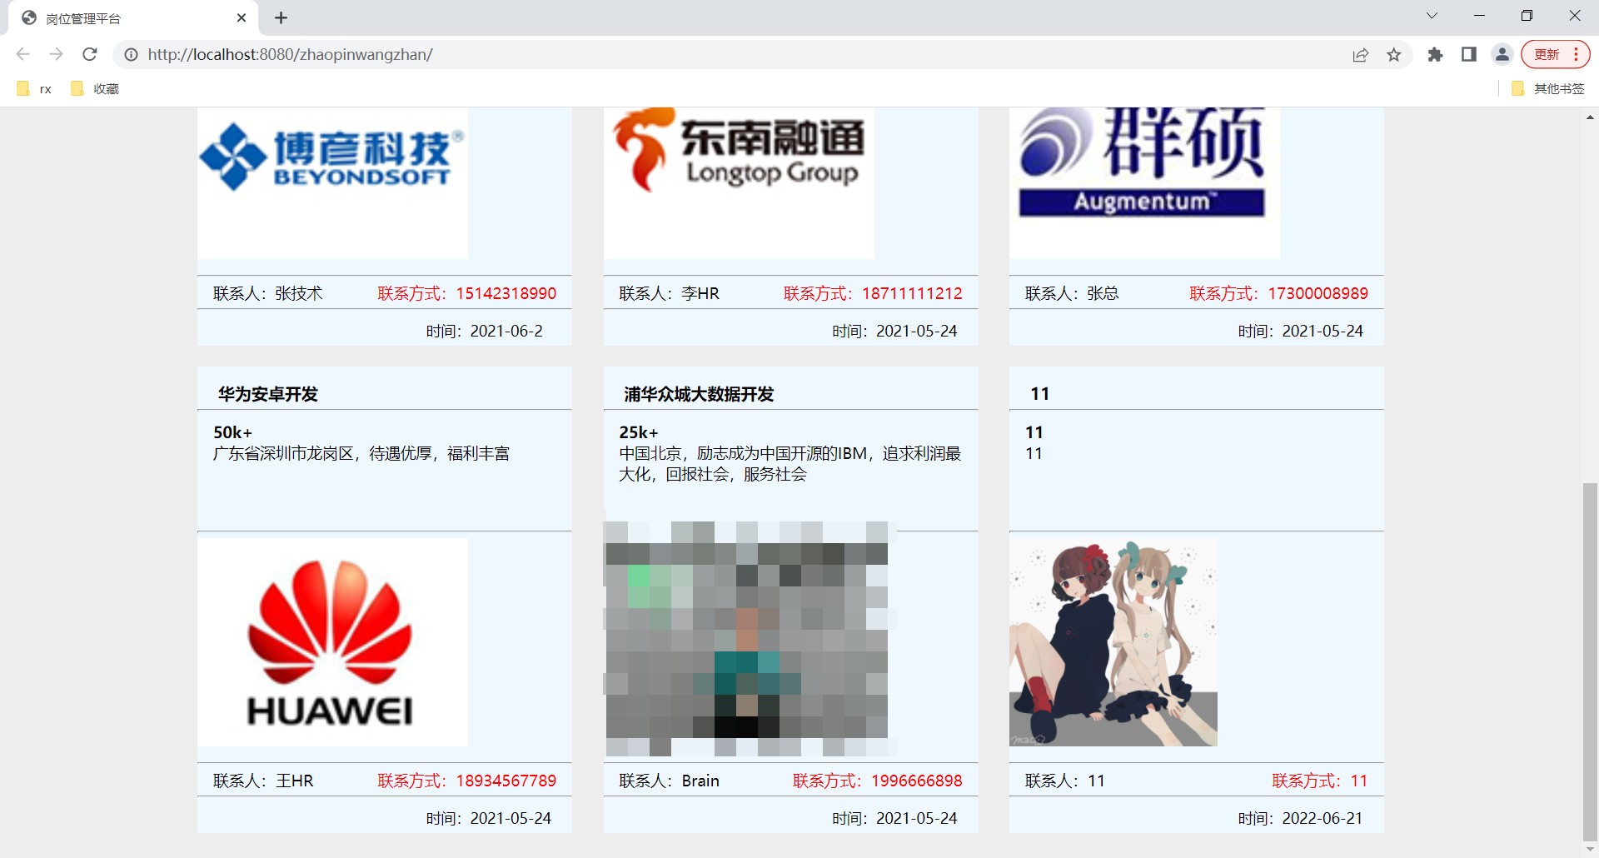Click the 更新 update button

[1555, 54]
